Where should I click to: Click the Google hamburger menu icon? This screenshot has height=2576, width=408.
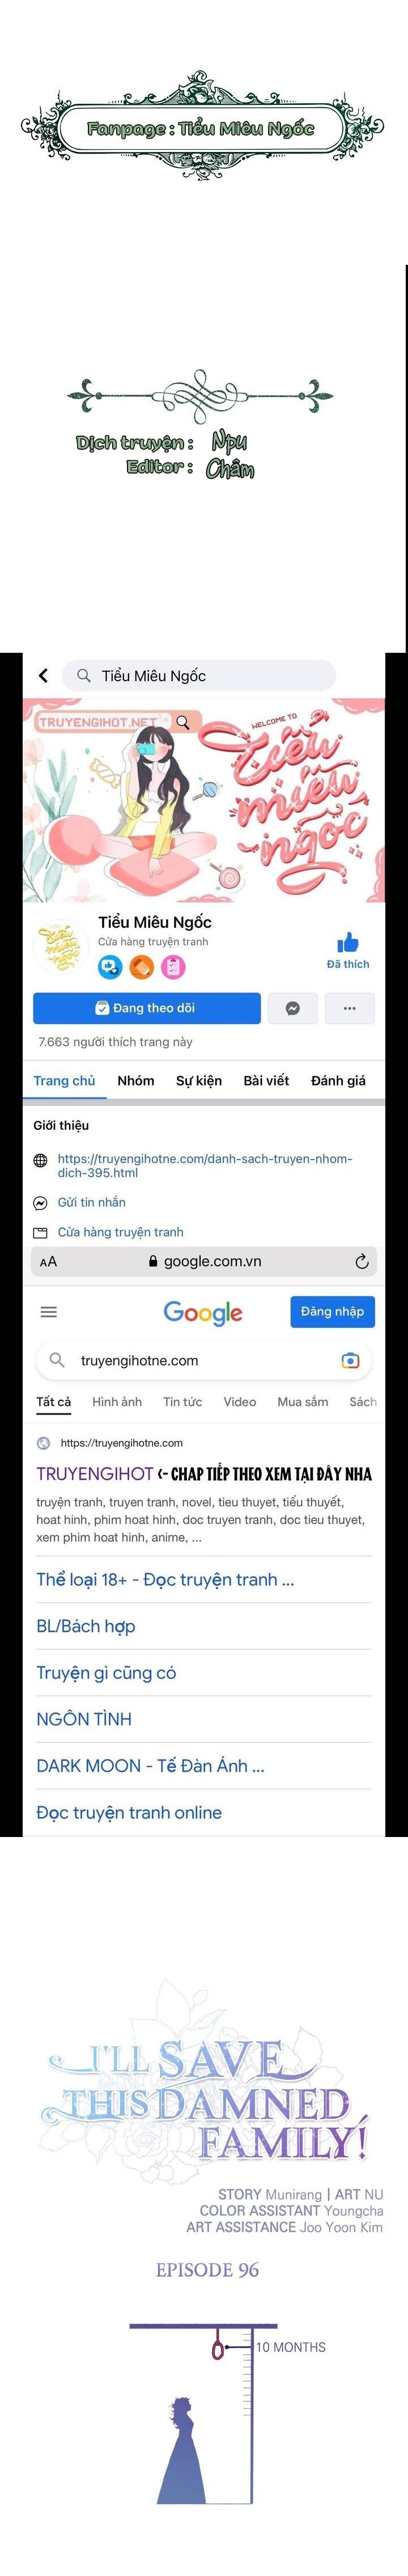click(48, 1312)
